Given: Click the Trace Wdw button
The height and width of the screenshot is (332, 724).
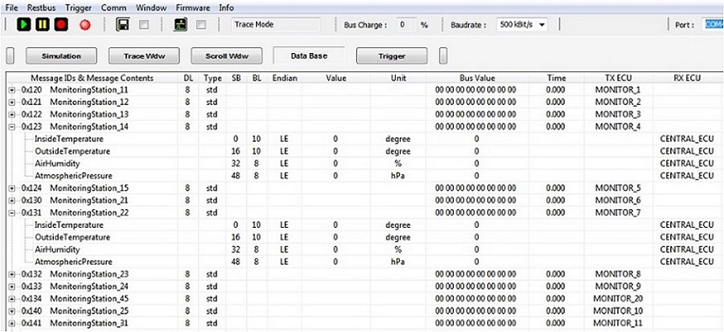Looking at the screenshot, I should pos(144,56).
